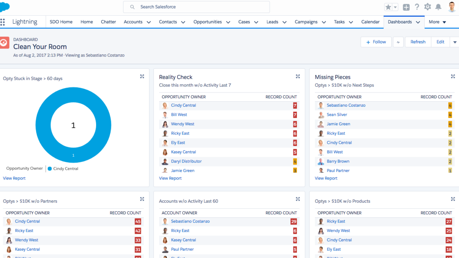Image resolution: width=459 pixels, height=258 pixels.
Task: Open the Help question mark icon
Action: [417, 7]
